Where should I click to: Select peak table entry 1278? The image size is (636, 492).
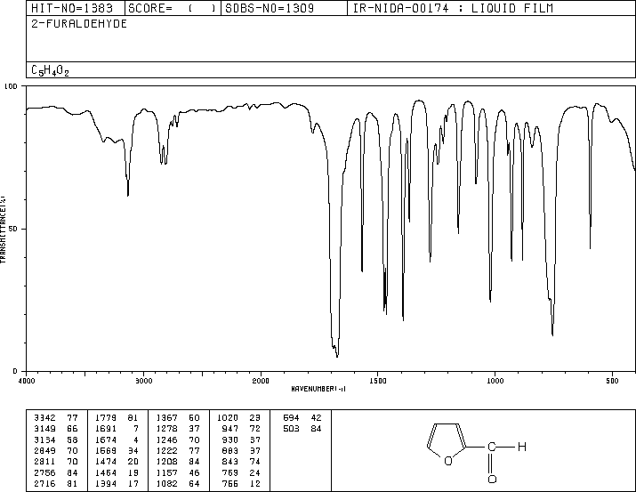click(167, 429)
